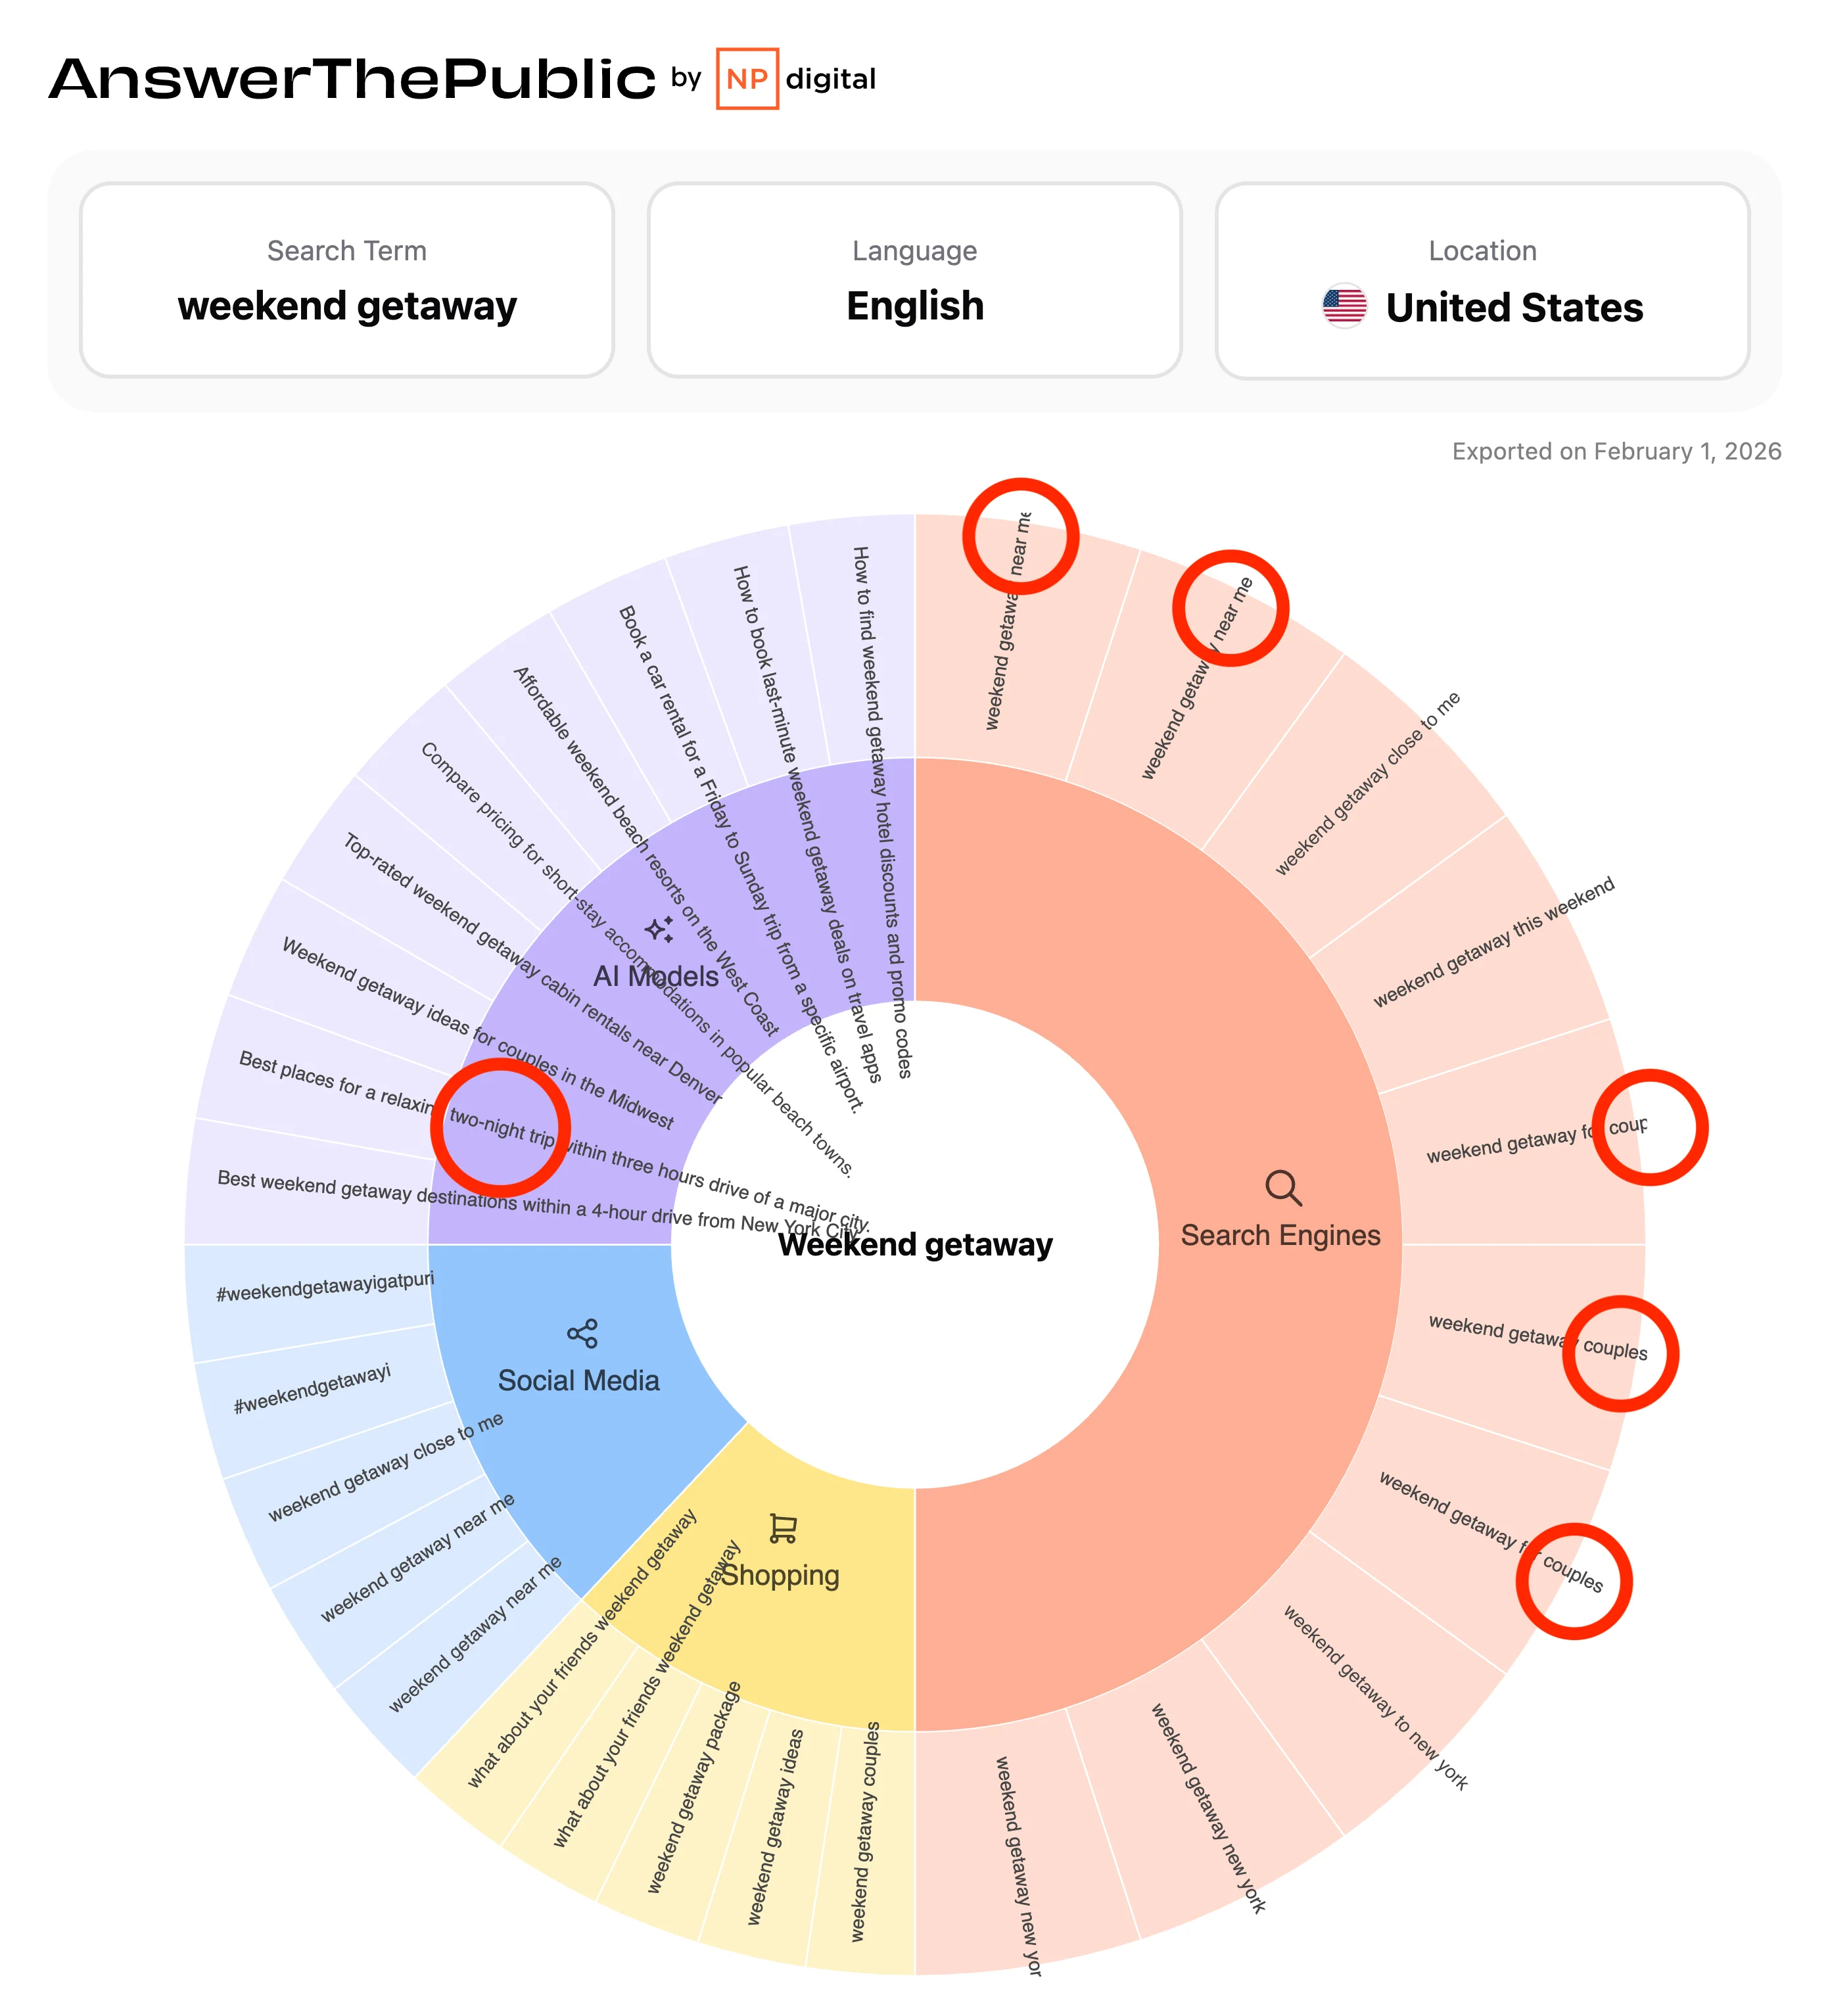Click the Exported on February 1, 2026 text

(x=1616, y=452)
